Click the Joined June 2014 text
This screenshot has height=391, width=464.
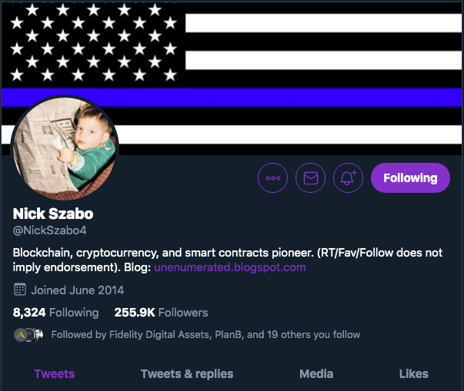[78, 290]
